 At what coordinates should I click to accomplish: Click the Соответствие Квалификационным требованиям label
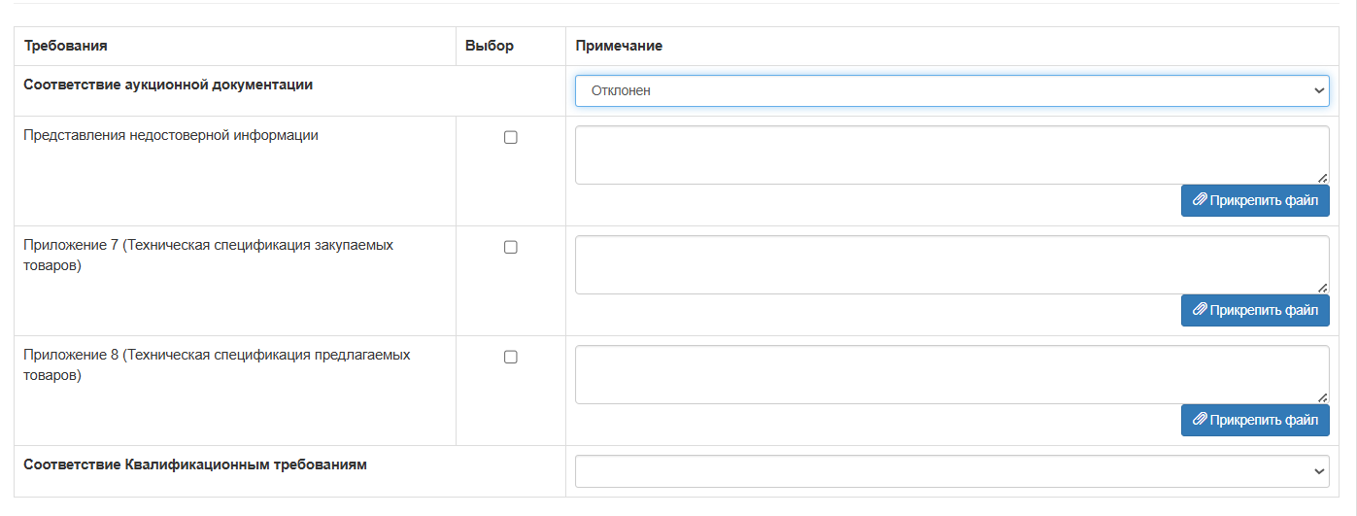point(195,464)
